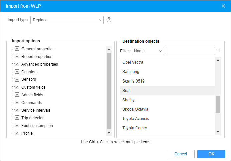Click the help question mark icon
Viewport: 231px width, 161px height.
(x=109, y=20)
